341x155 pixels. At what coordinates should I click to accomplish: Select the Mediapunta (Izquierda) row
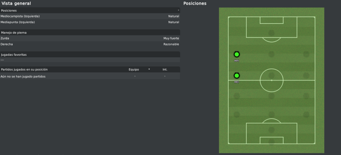click(x=90, y=22)
